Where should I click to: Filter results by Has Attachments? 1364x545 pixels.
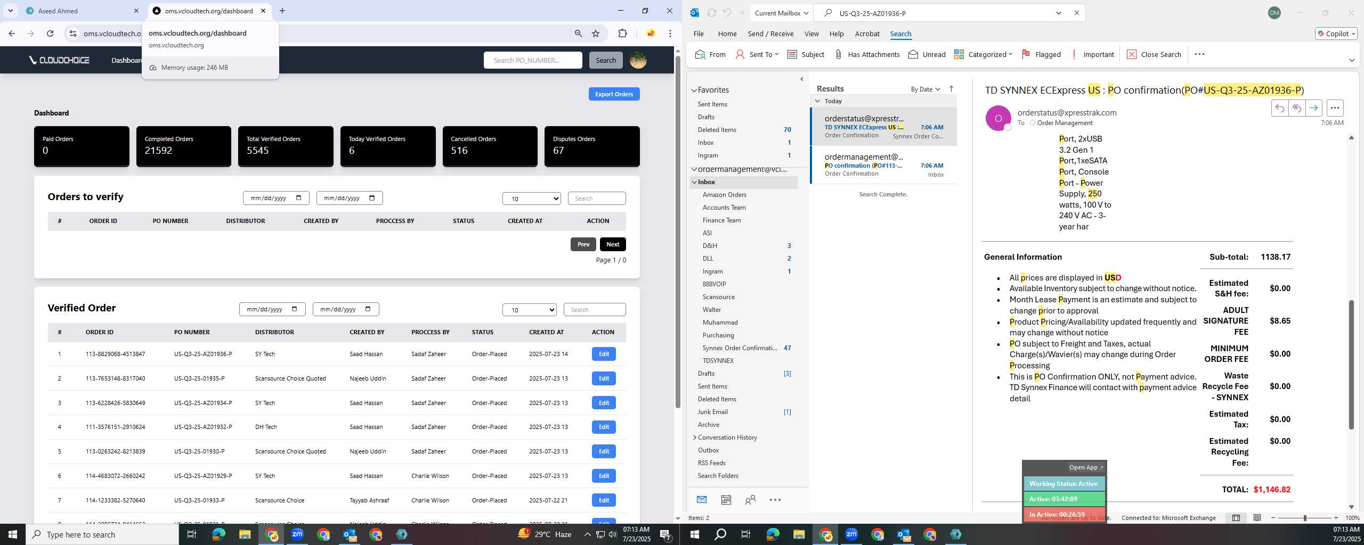(x=866, y=54)
